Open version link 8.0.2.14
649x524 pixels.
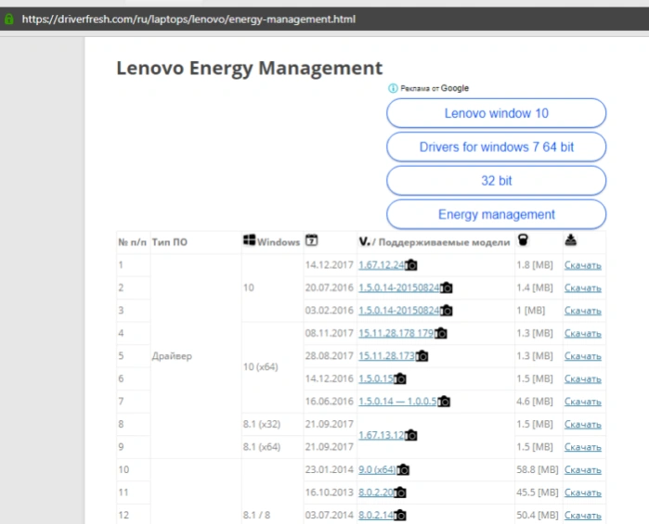coord(376,516)
